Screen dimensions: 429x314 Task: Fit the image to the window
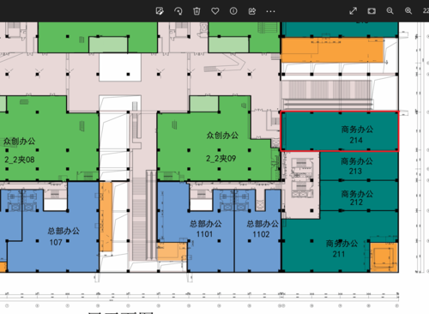point(372,11)
